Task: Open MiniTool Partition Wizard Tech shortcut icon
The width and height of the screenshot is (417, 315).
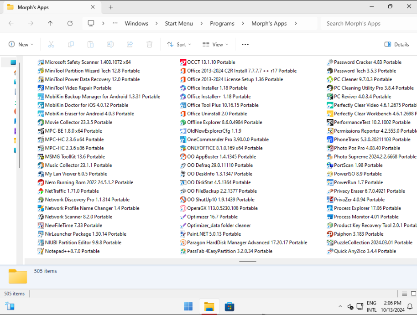Action: click(x=41, y=71)
